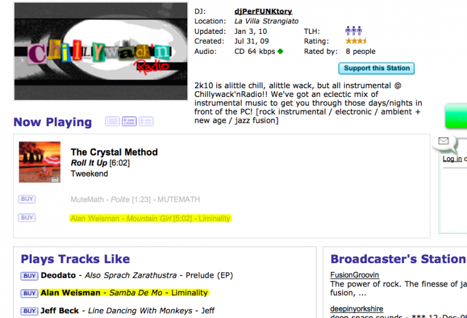Screen dimensions: 467x318
Task: Click BUY next to Alan Weisman Mountain Girl
Action: (x=27, y=218)
